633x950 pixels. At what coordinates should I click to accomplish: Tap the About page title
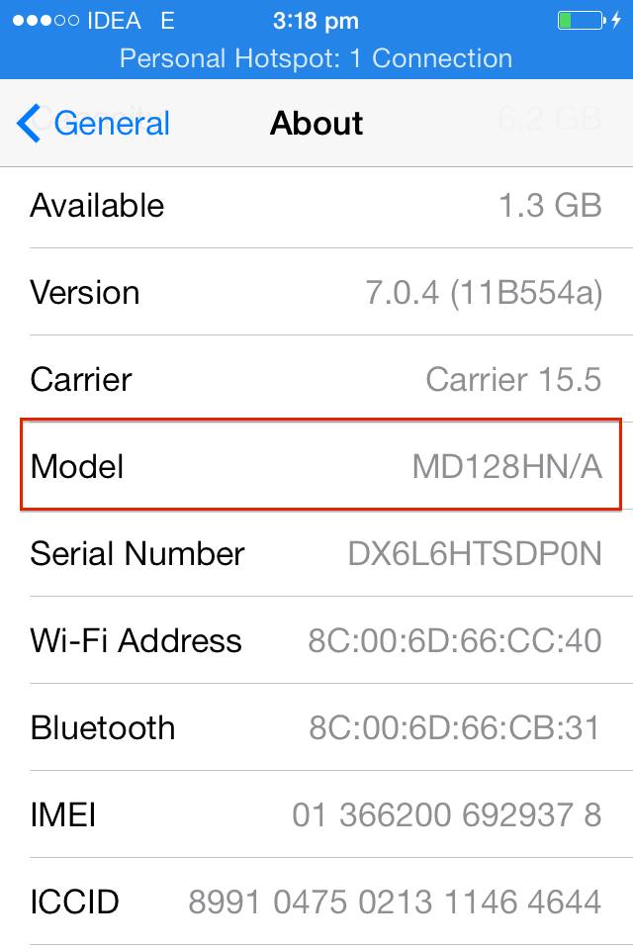click(x=316, y=124)
